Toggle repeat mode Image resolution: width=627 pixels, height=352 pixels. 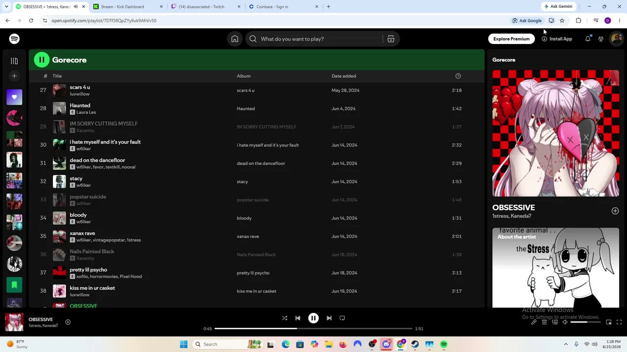click(342, 318)
